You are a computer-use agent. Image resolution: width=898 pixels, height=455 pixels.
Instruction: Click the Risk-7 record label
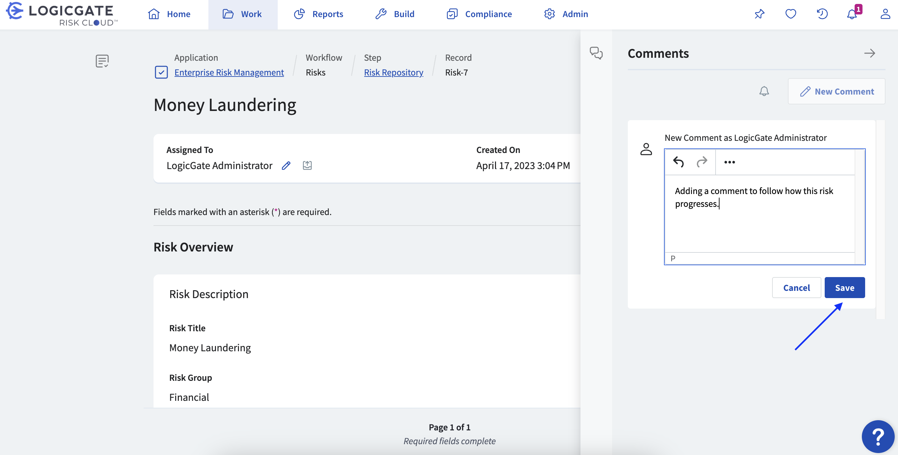point(456,73)
